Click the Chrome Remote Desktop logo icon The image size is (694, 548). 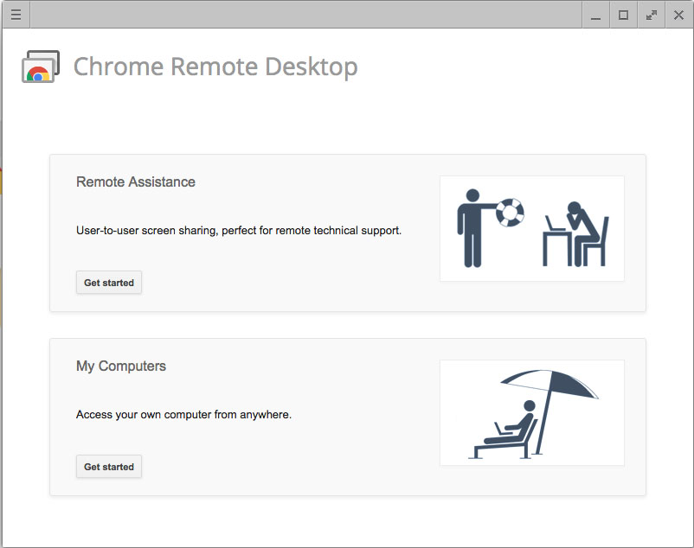coord(40,67)
